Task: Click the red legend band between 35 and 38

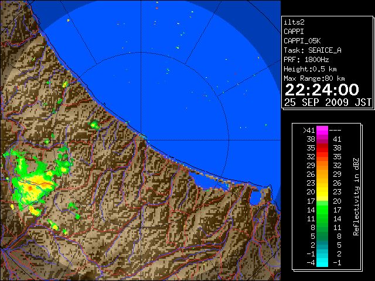Action: click(x=322, y=148)
